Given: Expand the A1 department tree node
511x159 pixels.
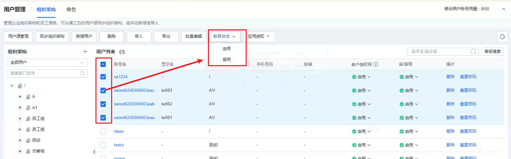Looking at the screenshot, I should pos(20,108).
